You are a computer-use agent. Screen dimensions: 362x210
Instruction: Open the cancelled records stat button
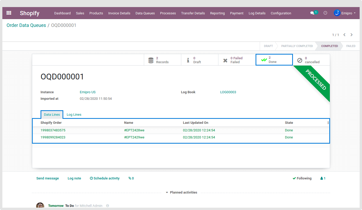[x=311, y=60]
